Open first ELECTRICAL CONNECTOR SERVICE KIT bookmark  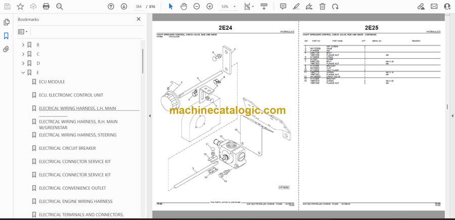pyautogui.click(x=75, y=162)
